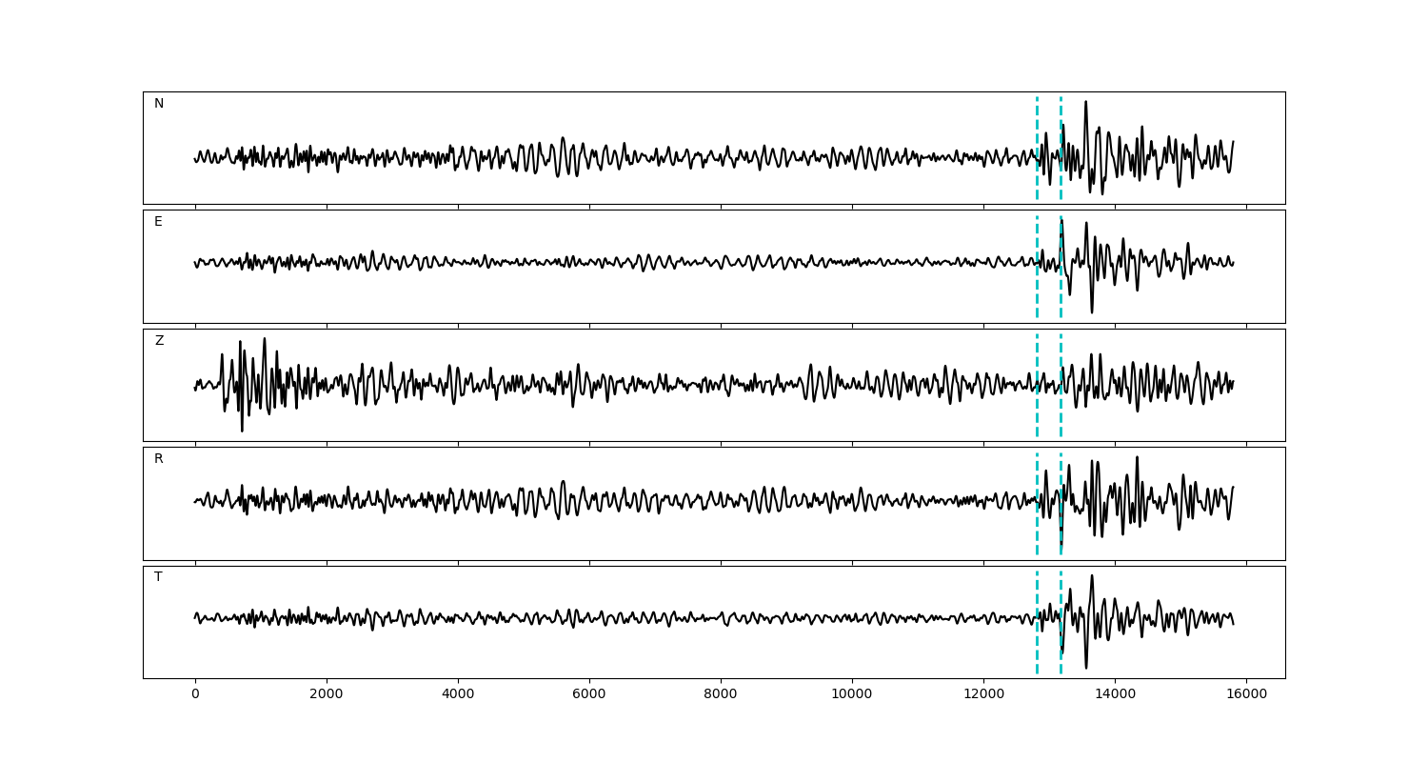
Task: Click right dashed cyan line in R panel
Action: tap(1061, 476)
